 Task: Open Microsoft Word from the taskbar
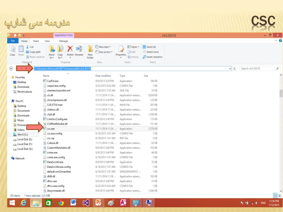click(73, 203)
